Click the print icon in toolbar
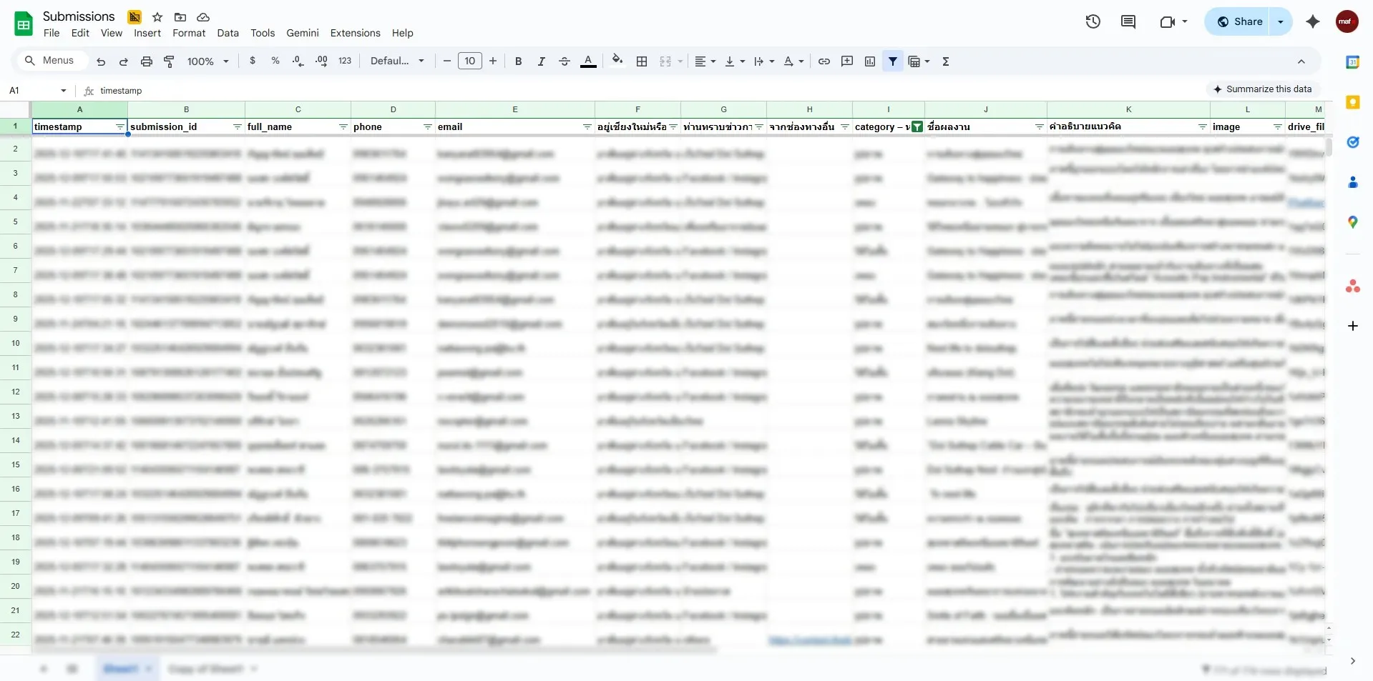 147,61
